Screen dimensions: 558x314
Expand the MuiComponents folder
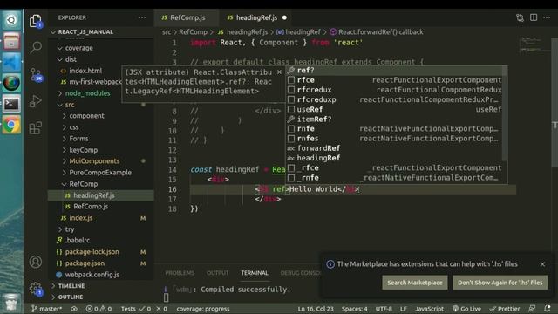tap(101, 160)
